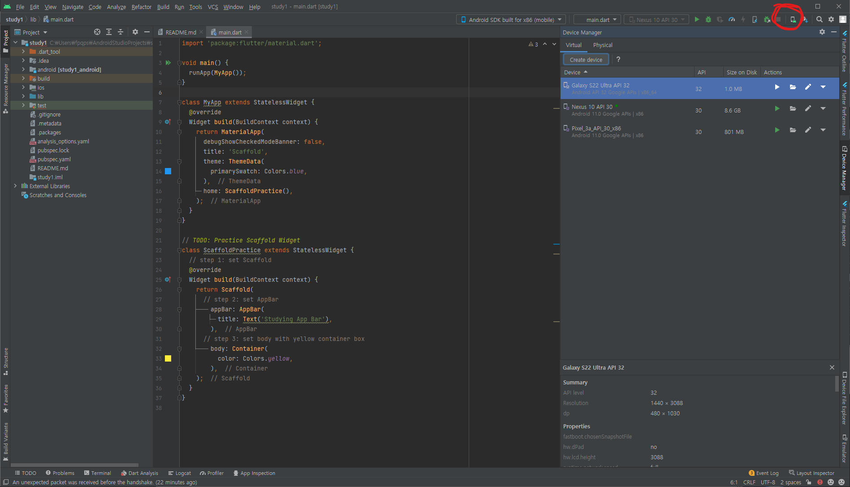Expand External Libraries node
Viewport: 850px width, 487px height.
tap(15, 186)
